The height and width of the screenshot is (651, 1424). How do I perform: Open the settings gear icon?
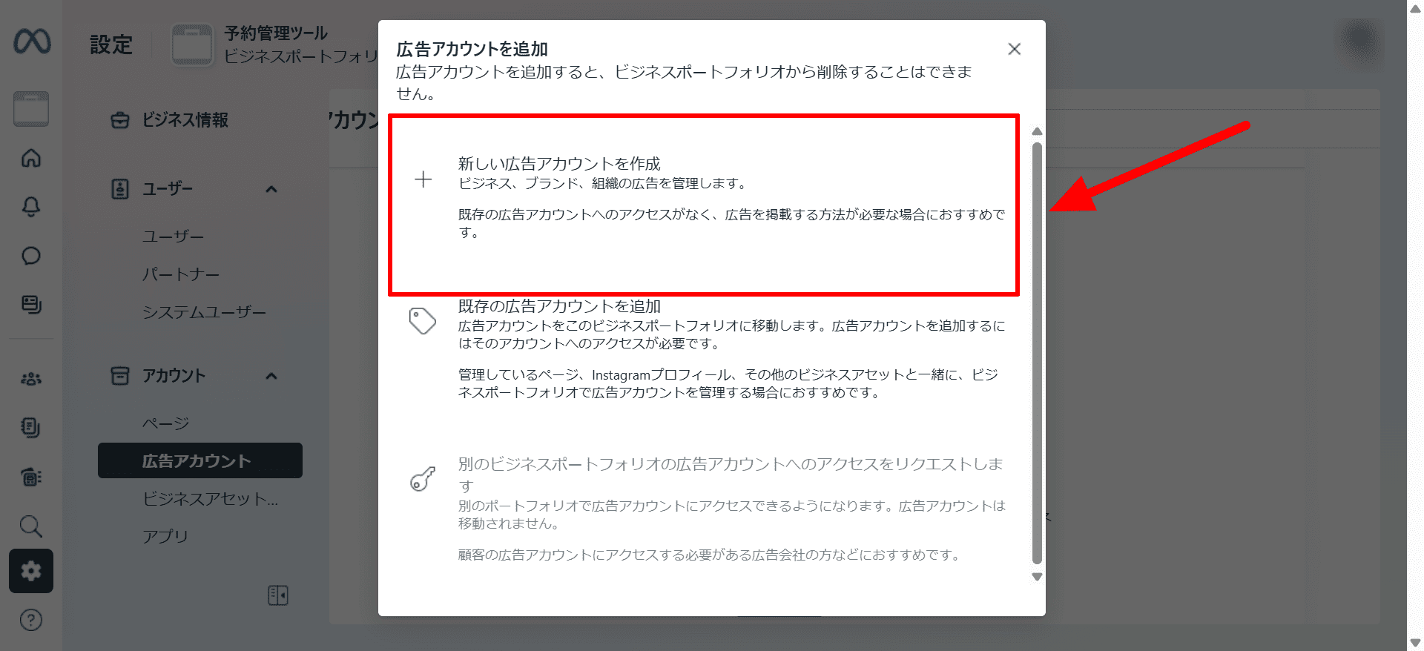(31, 571)
